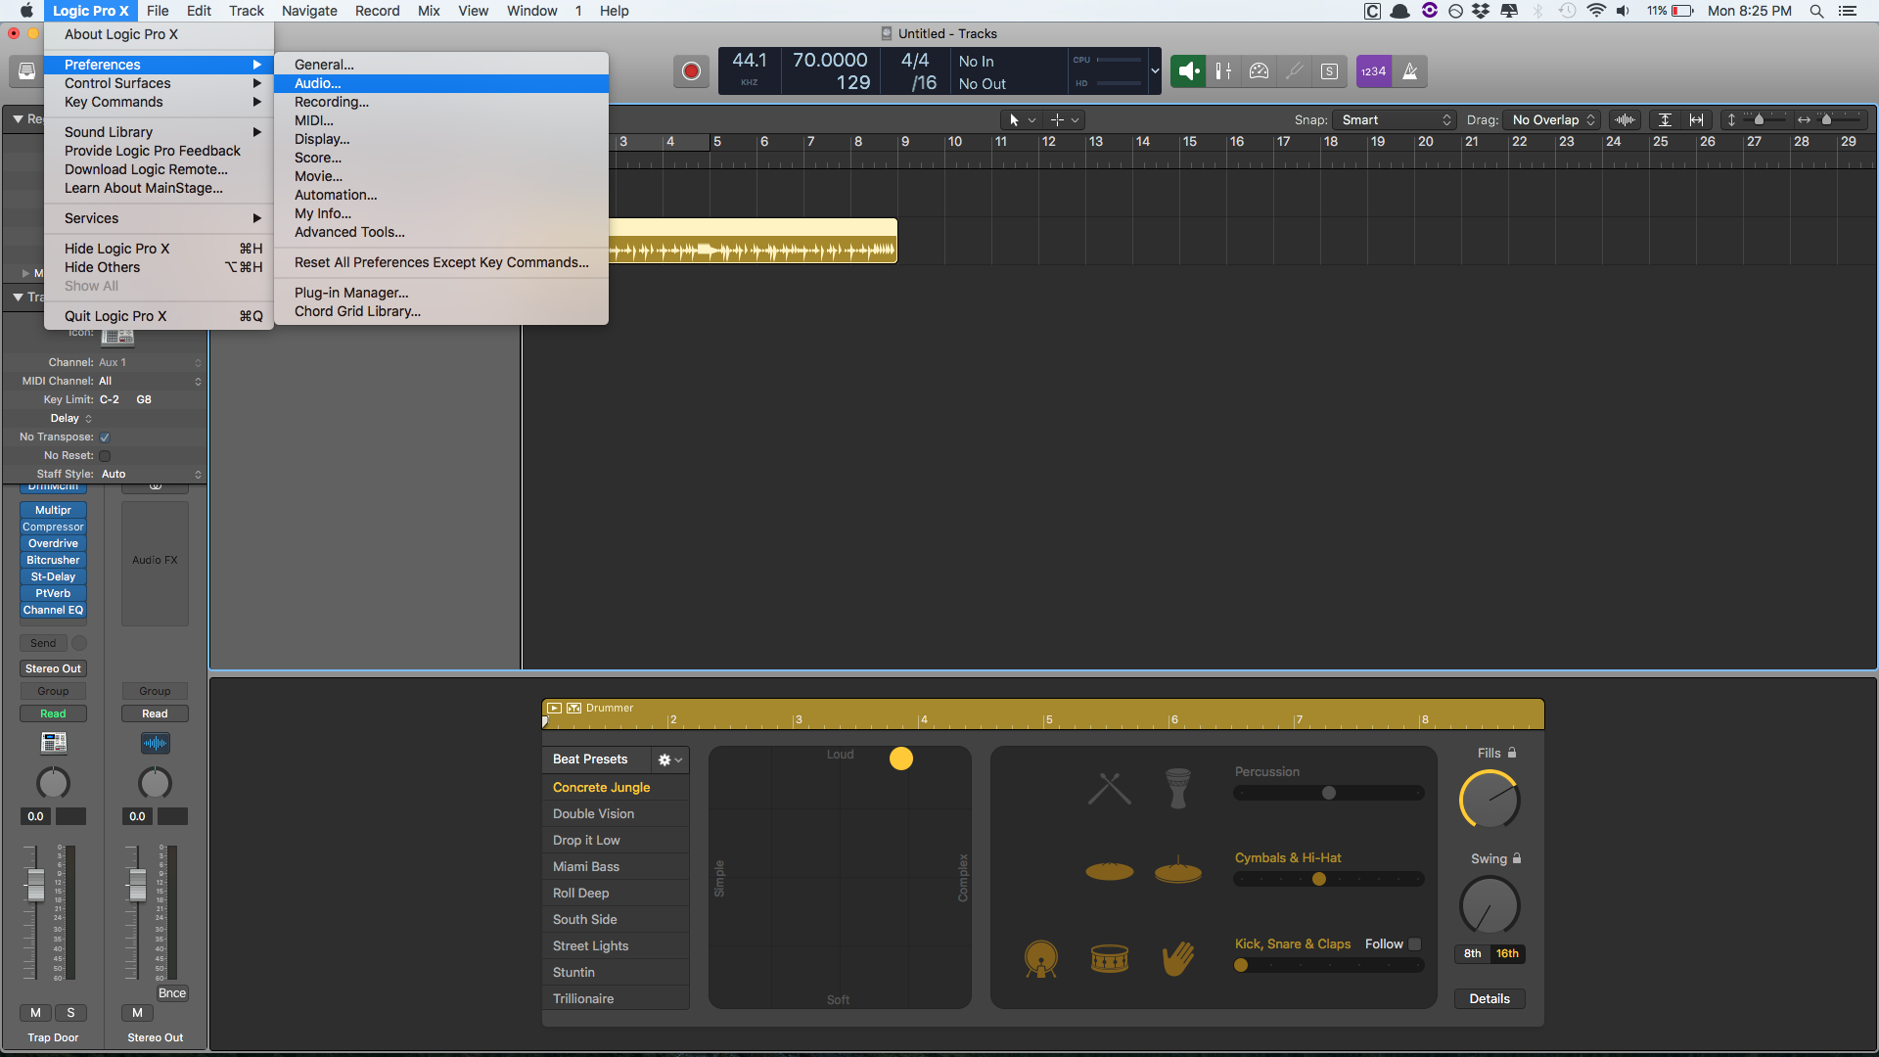Viewport: 1879px width, 1057px height.
Task: Choose Plug-in Manager... menu item
Action: [x=441, y=293]
